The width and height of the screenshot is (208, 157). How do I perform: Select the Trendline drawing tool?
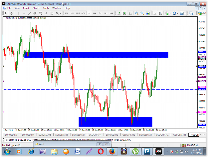(x=29, y=13)
